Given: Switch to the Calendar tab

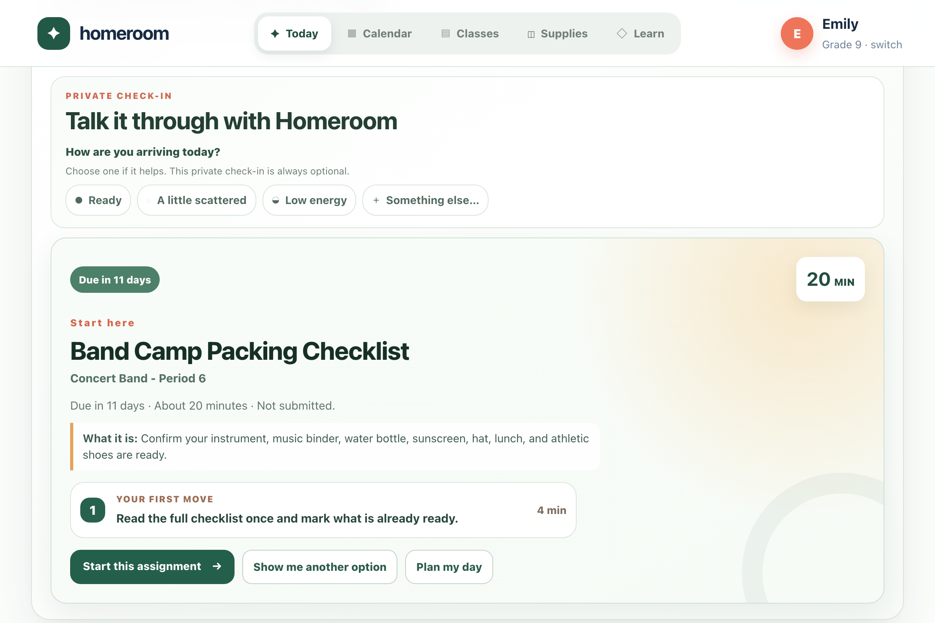Looking at the screenshot, I should tap(380, 34).
